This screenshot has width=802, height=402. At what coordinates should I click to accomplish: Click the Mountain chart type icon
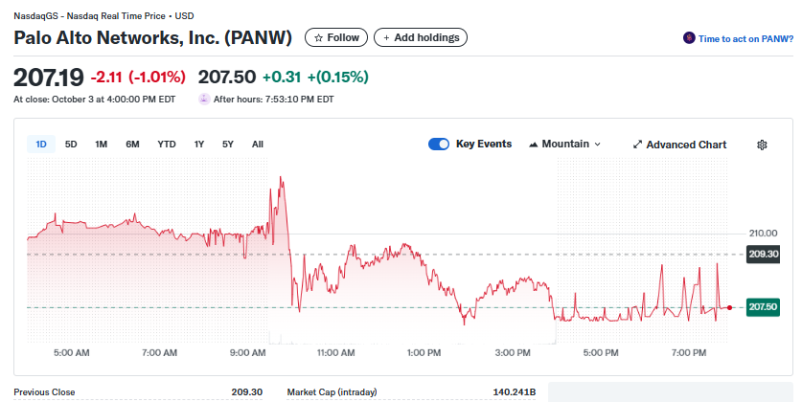tap(534, 145)
